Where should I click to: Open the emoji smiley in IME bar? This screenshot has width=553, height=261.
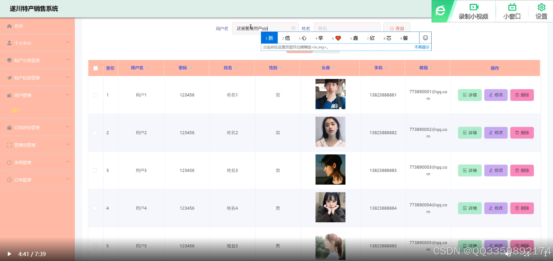425,38
